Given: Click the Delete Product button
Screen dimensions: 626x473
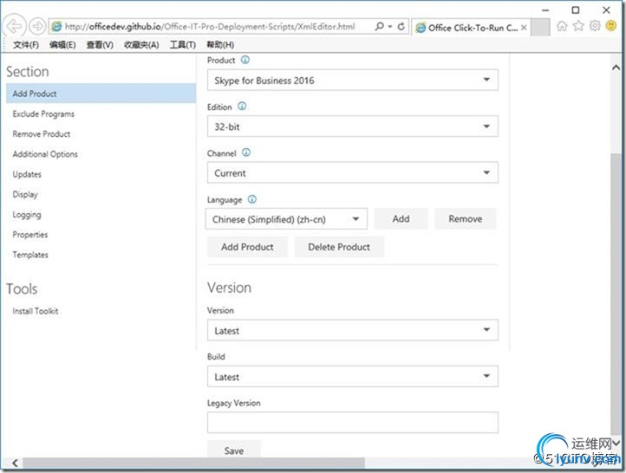Looking at the screenshot, I should (339, 247).
